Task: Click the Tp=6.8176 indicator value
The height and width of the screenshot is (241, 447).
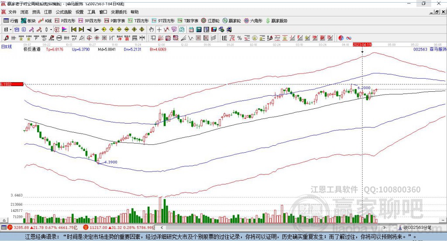Action: coord(55,50)
